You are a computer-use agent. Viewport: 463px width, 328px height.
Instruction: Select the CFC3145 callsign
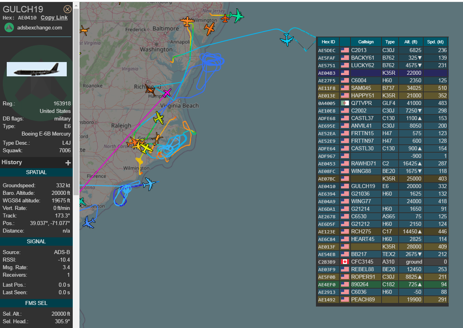pyautogui.click(x=362, y=262)
